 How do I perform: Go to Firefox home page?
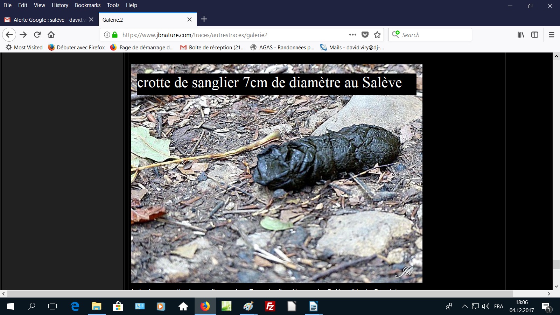51,35
